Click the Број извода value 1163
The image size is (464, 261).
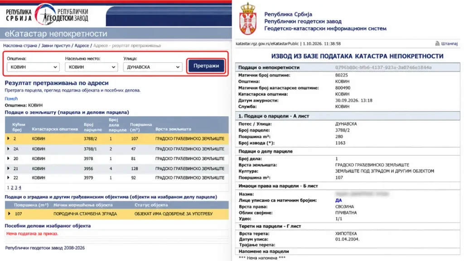(340, 143)
